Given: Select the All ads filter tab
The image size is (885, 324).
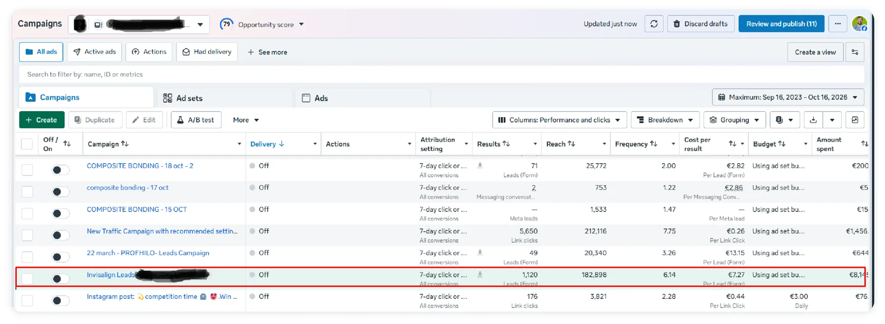Looking at the screenshot, I should pyautogui.click(x=41, y=52).
